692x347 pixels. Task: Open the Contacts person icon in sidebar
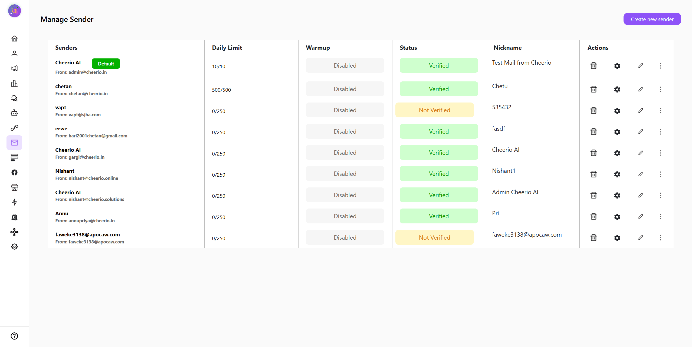click(x=14, y=53)
